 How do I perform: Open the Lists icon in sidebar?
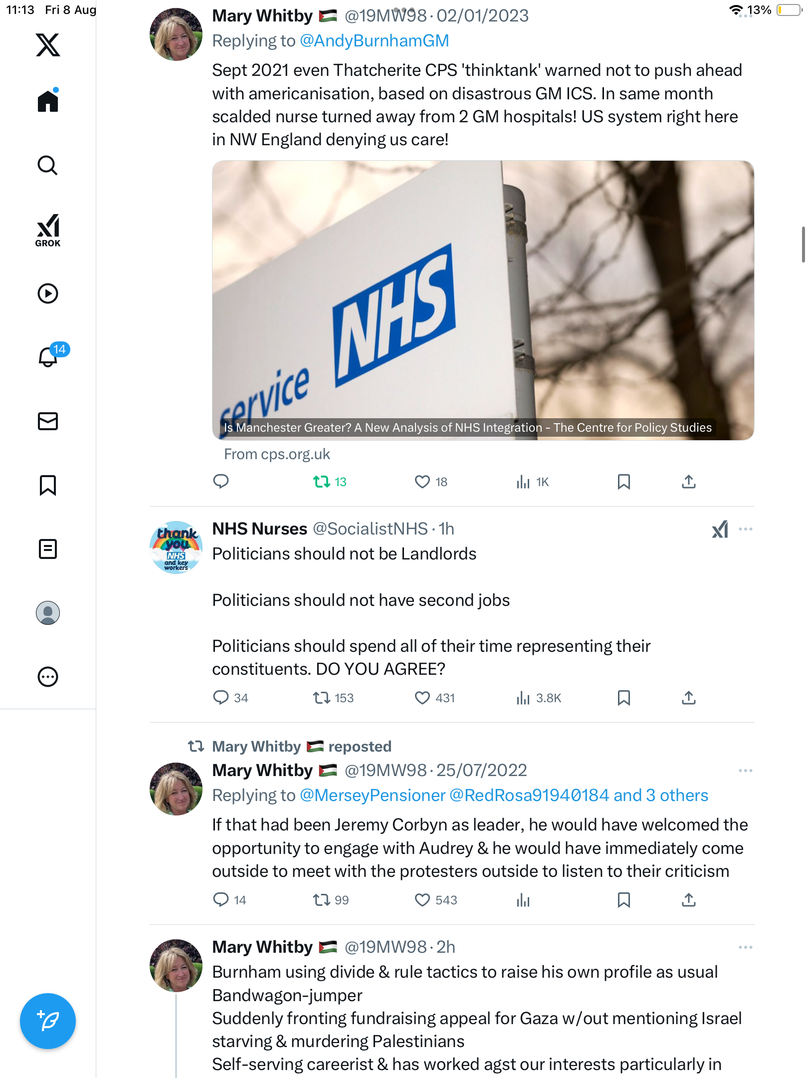pyautogui.click(x=48, y=549)
